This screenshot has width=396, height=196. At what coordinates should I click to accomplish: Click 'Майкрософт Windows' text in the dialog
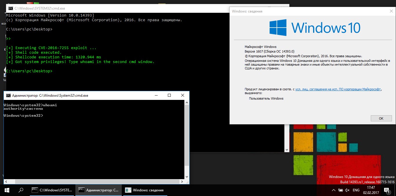click(261, 47)
